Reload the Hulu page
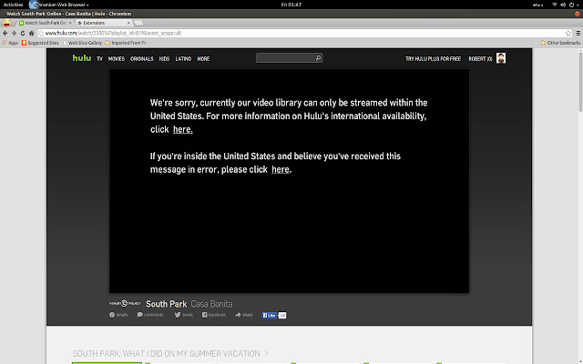This screenshot has height=364, width=583. [23, 33]
